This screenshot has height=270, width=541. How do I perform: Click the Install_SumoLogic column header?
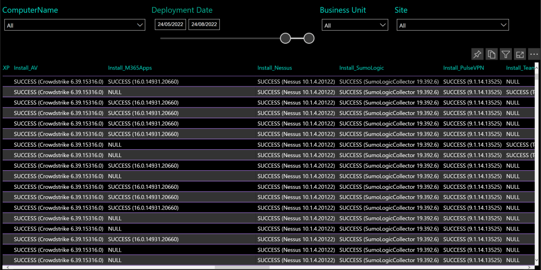[x=361, y=68]
